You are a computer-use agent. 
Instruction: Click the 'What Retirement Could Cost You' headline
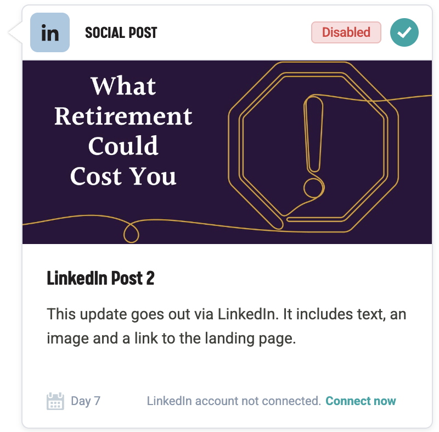pyautogui.click(x=123, y=132)
